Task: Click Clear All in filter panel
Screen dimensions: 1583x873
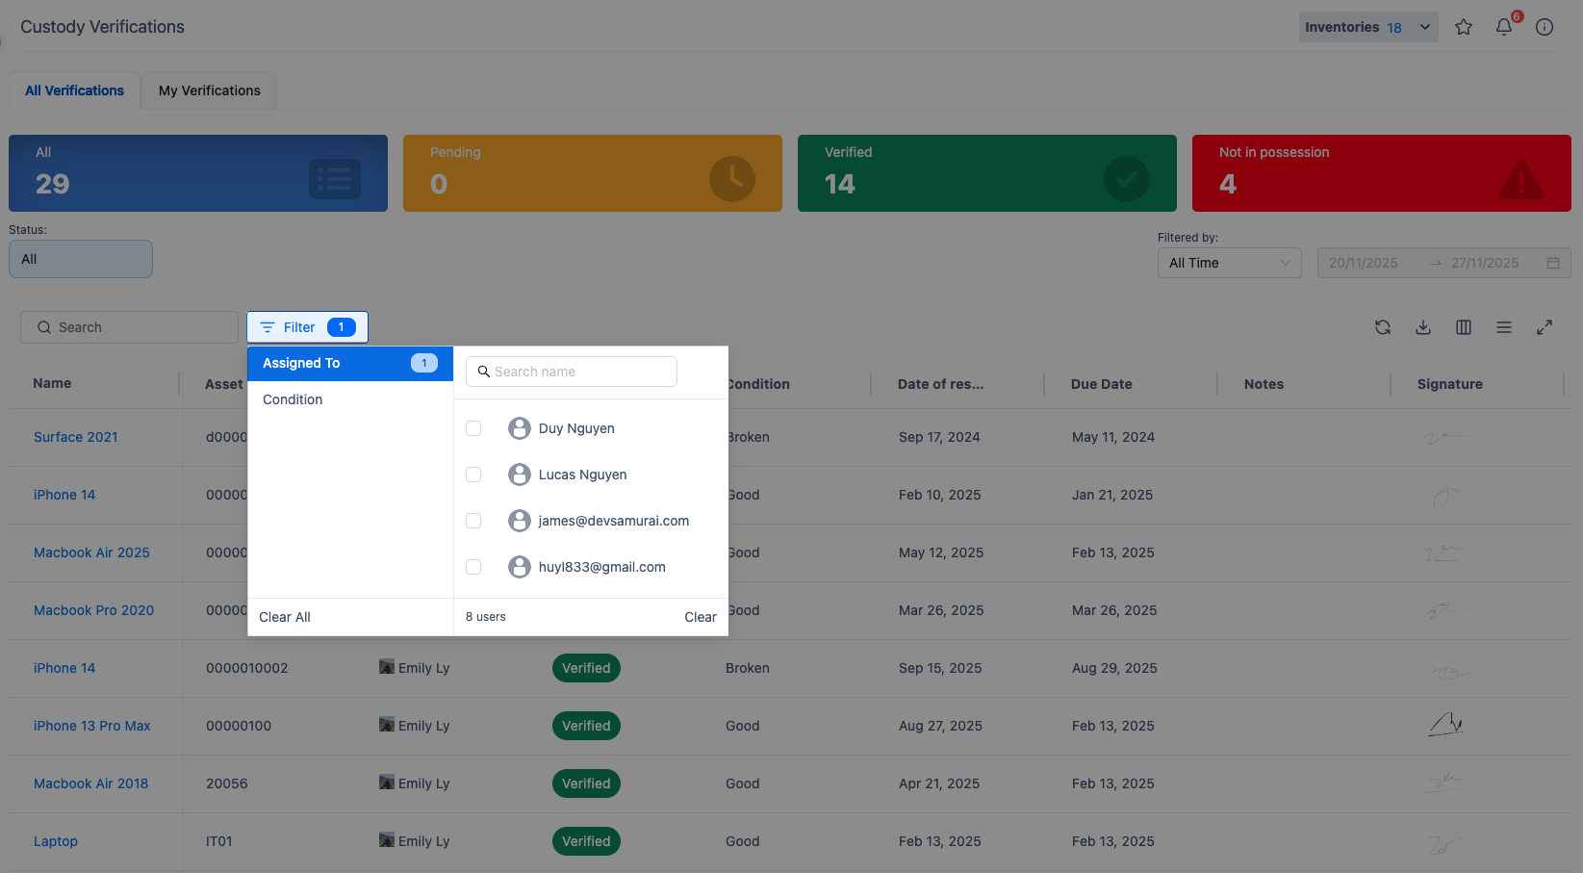Action: (285, 617)
